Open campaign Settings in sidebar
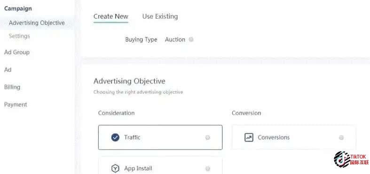This screenshot has width=370, height=174. (19, 36)
